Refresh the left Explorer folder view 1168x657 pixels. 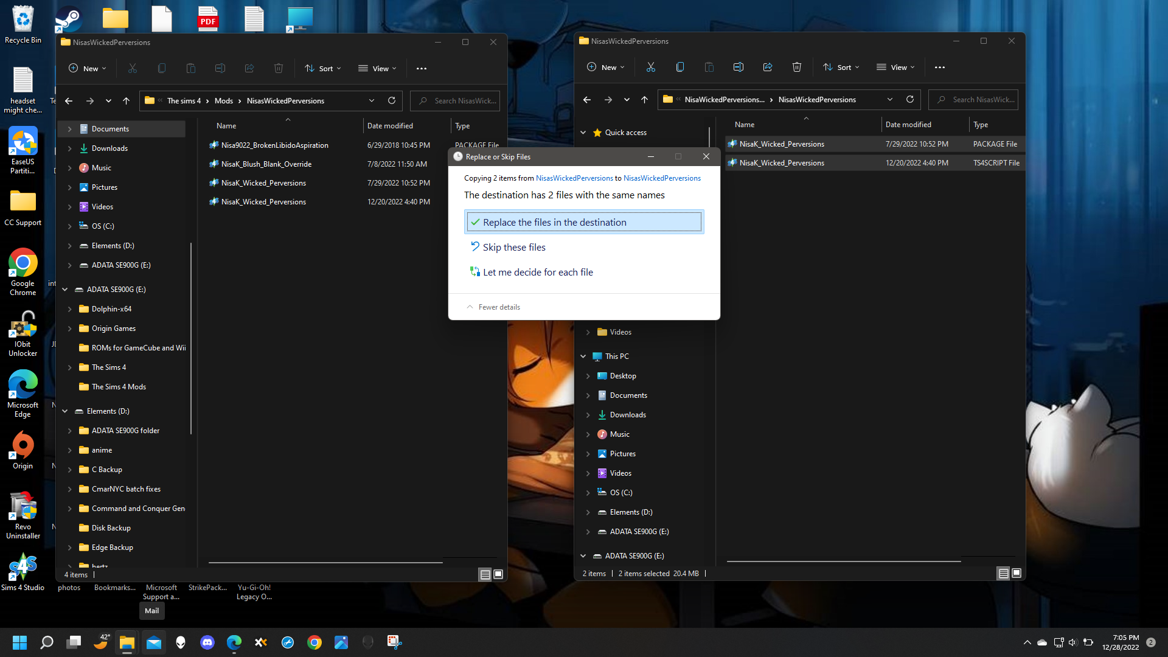pos(392,100)
